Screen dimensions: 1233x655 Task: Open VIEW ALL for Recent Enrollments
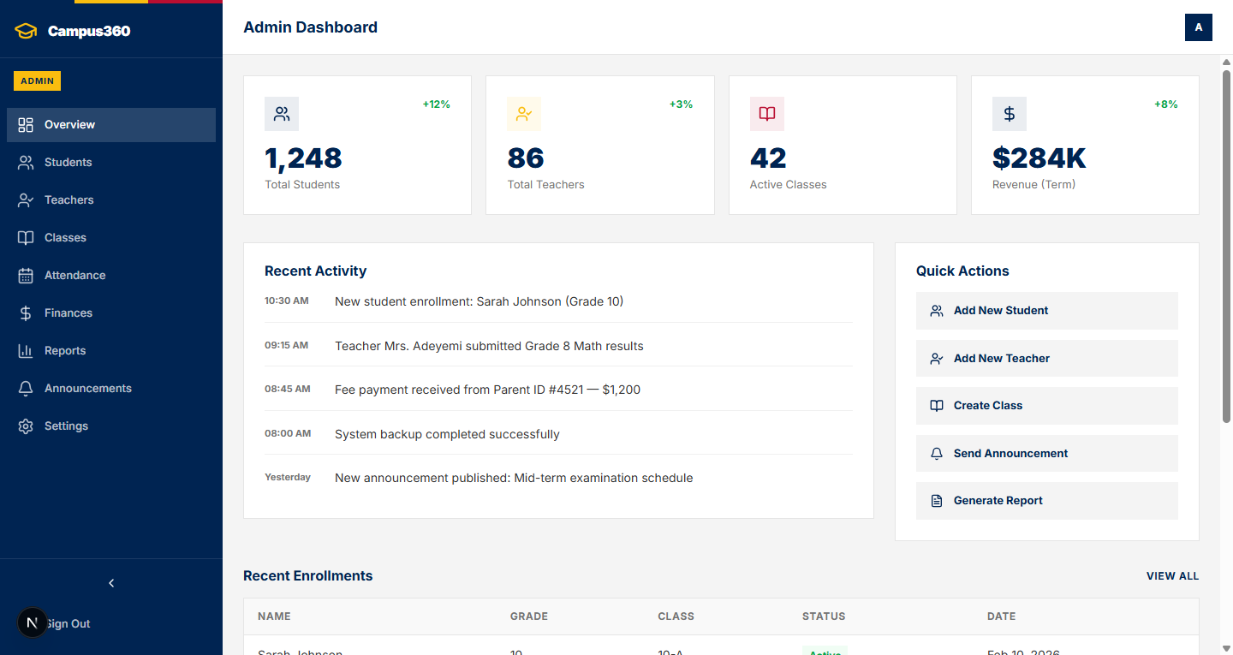tap(1172, 575)
